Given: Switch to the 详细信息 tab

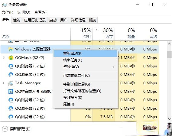Looking at the screenshot, I should pyautogui.click(x=78, y=20).
